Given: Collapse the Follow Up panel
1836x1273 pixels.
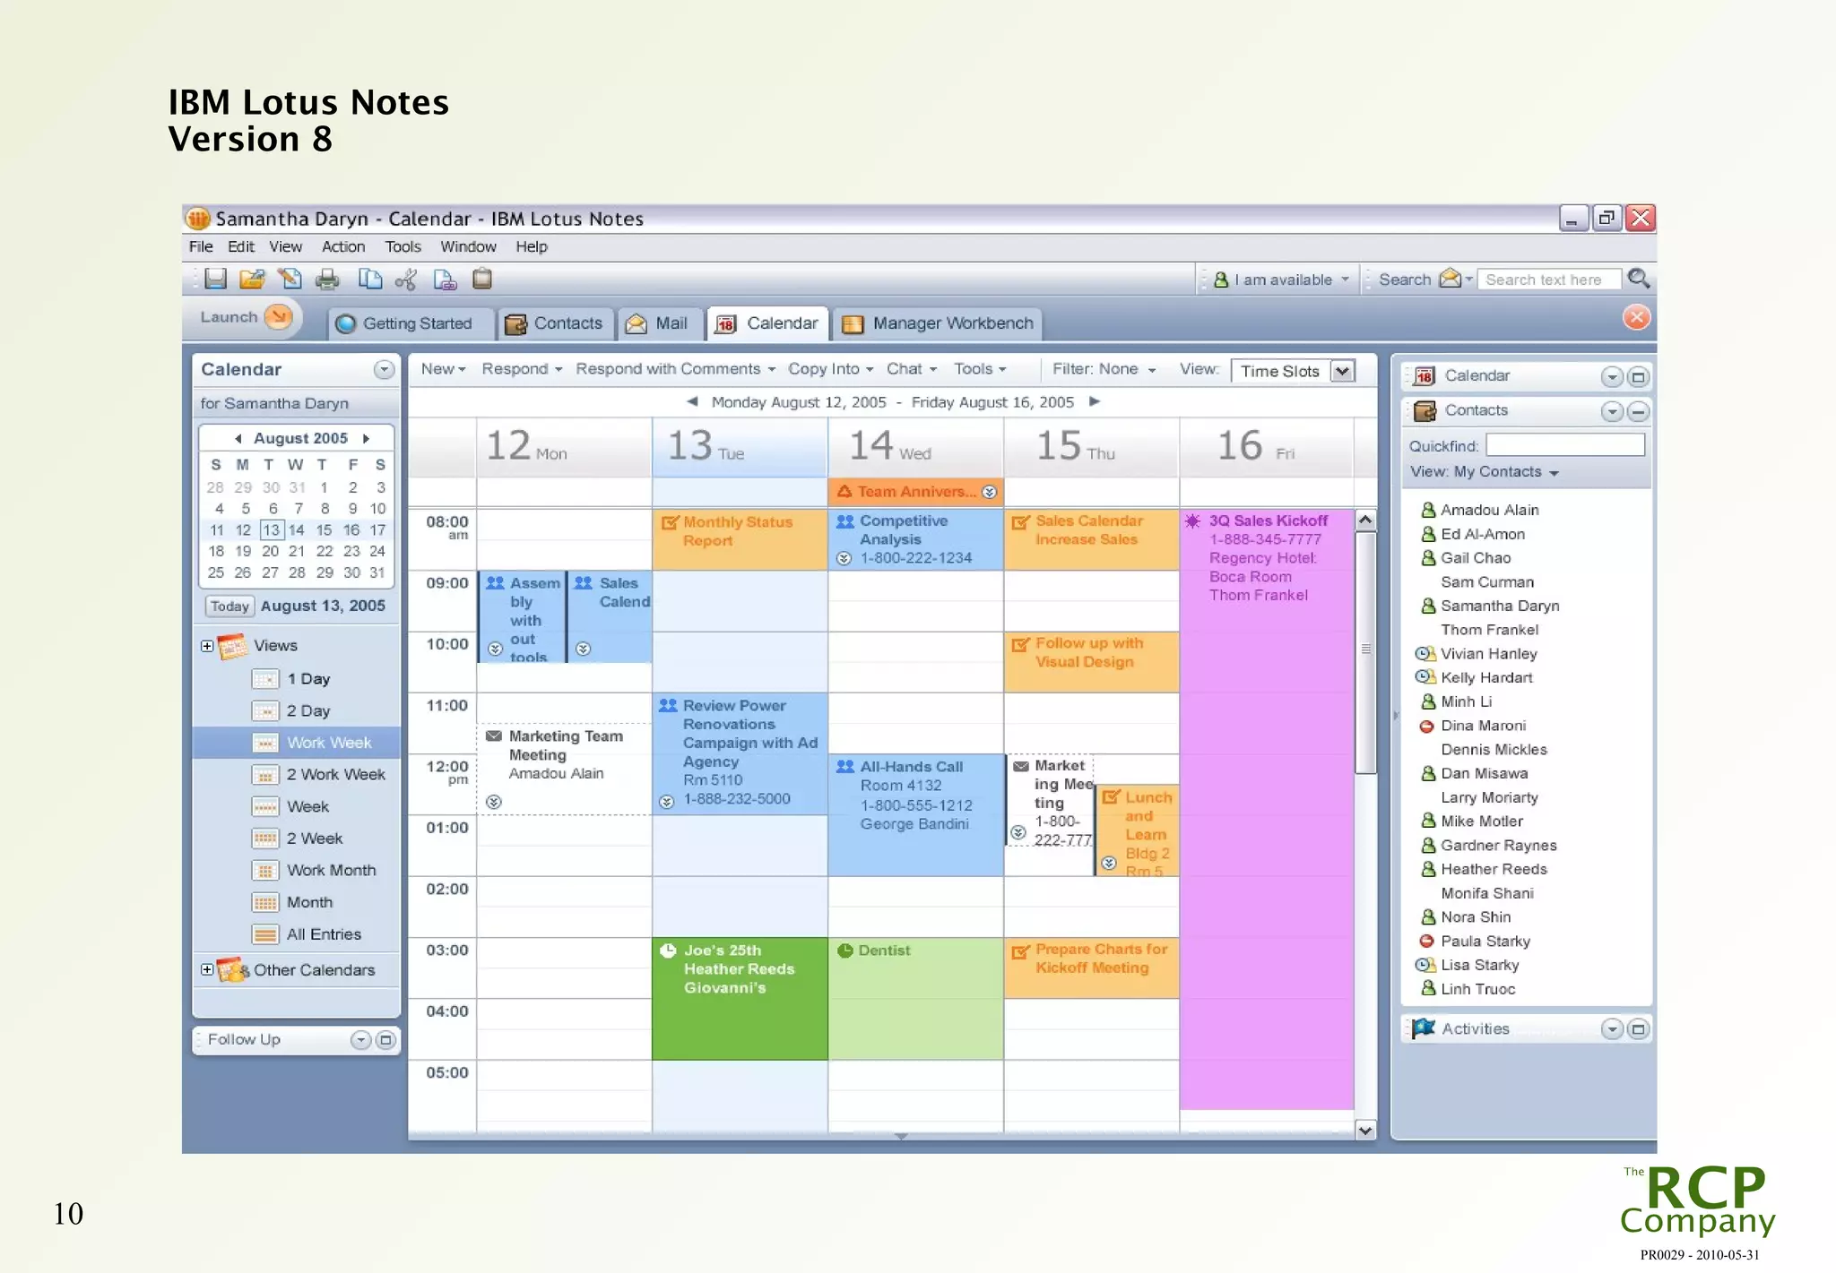Looking at the screenshot, I should [x=360, y=1040].
